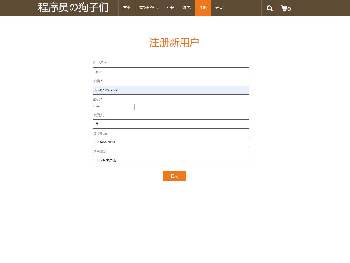This screenshot has width=350, height=263.
Task: Click the cart item count showing 0
Action: tap(289, 10)
